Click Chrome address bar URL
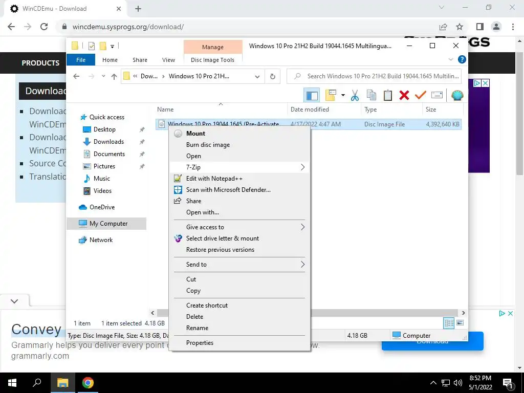 click(x=128, y=27)
